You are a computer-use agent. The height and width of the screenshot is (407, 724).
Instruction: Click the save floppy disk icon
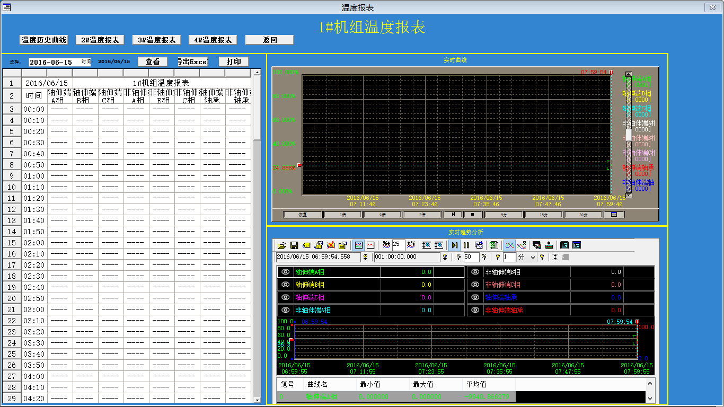point(294,245)
